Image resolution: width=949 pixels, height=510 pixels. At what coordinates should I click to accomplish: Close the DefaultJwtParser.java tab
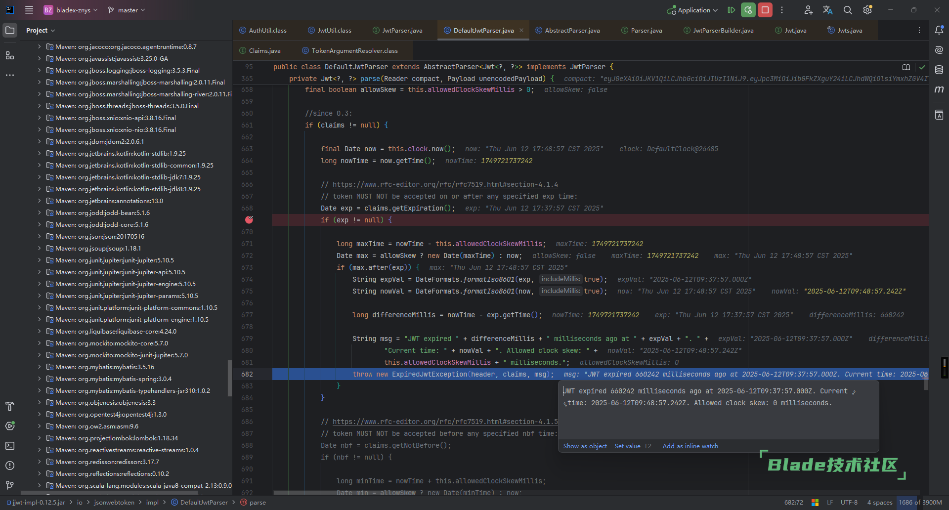[521, 30]
